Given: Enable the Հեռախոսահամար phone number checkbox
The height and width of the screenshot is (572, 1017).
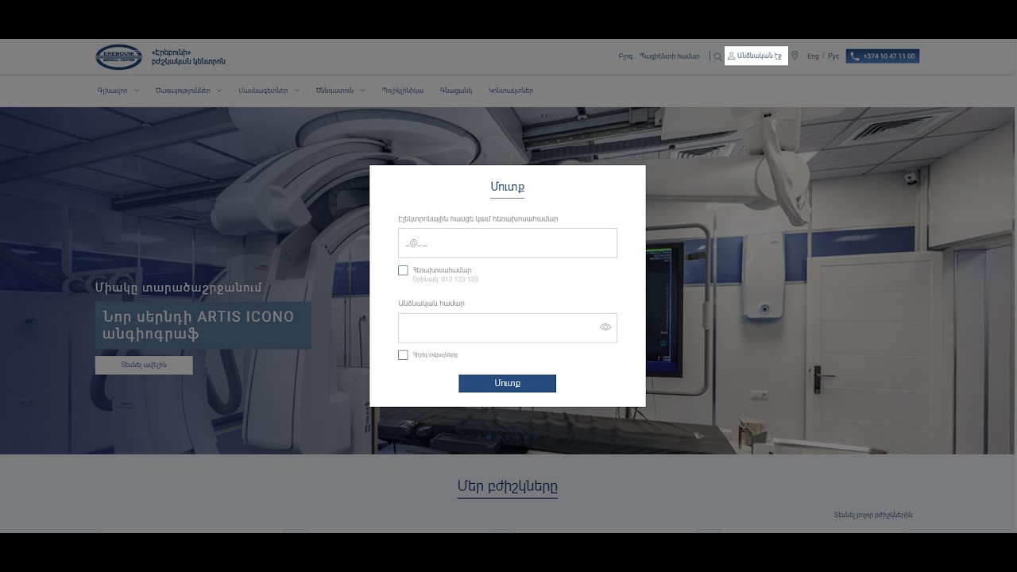Looking at the screenshot, I should point(403,270).
